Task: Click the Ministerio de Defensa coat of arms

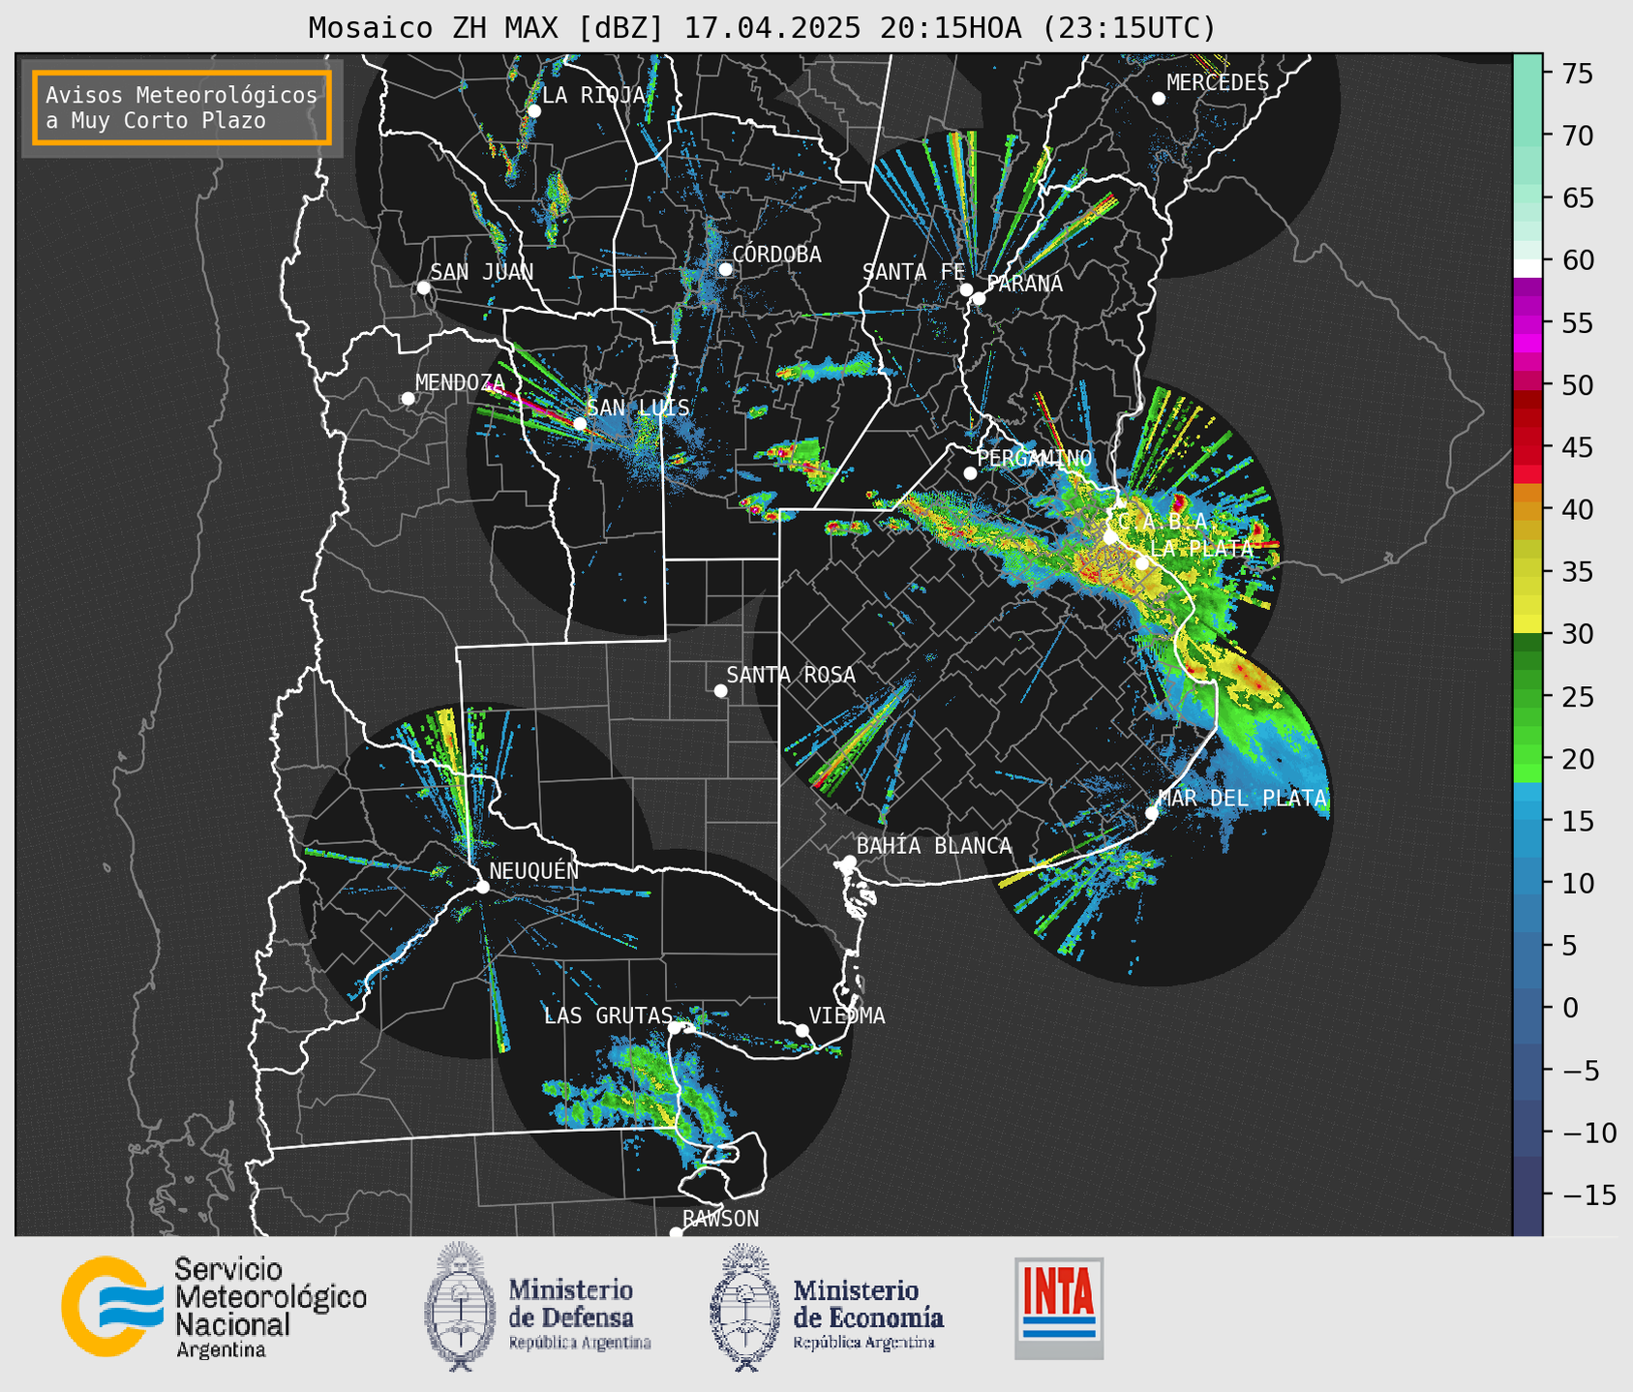Action: (461, 1306)
